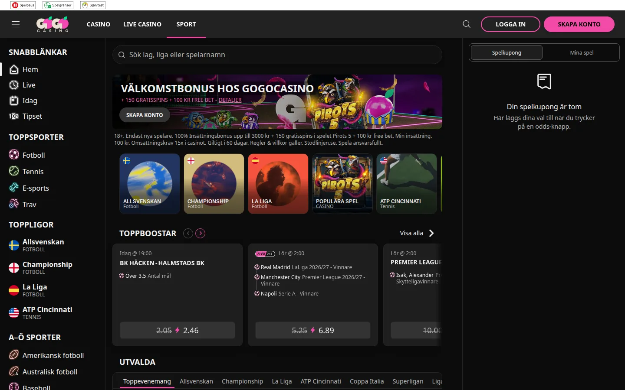This screenshot has width=625, height=390.
Task: Click the Spelpaus icon in top bar
Action: point(23,5)
